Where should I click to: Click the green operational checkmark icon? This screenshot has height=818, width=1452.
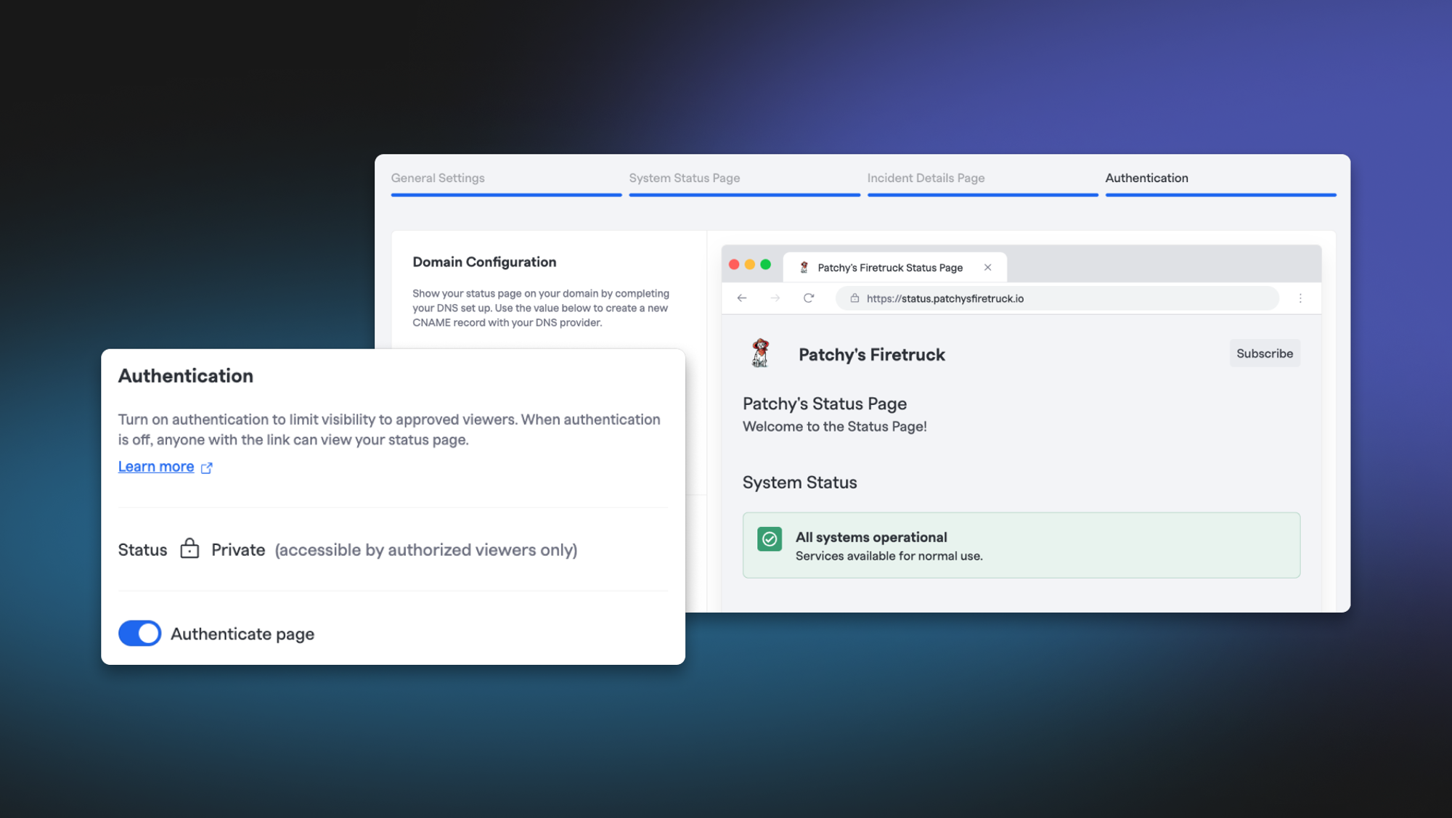770,539
